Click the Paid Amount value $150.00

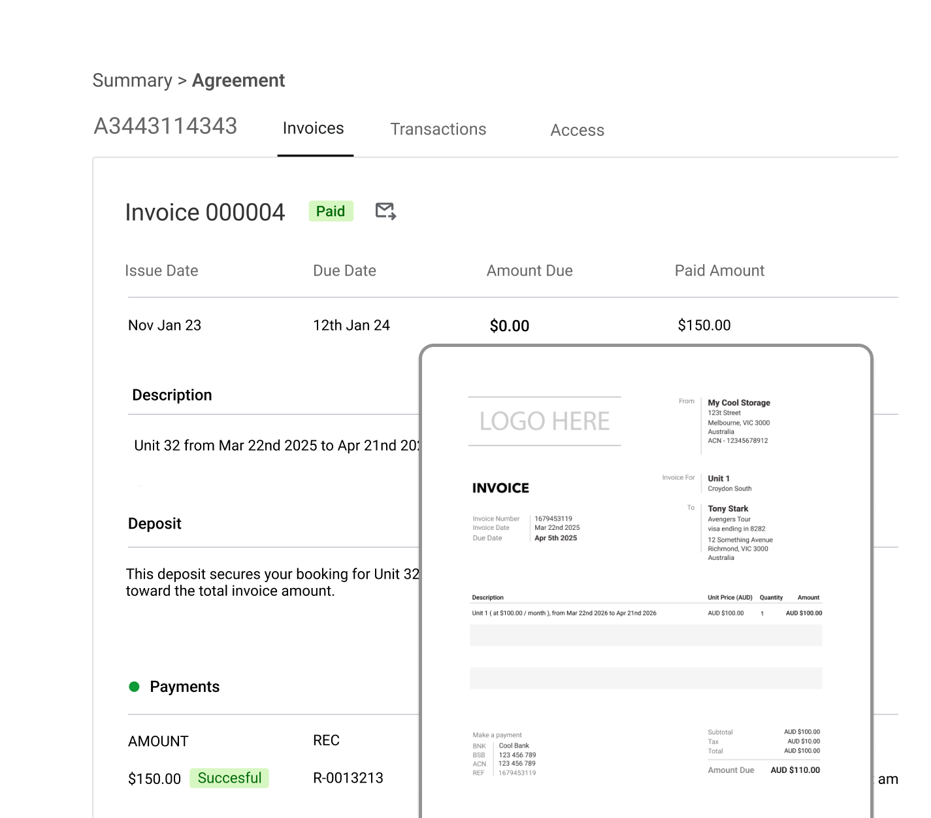pos(704,325)
